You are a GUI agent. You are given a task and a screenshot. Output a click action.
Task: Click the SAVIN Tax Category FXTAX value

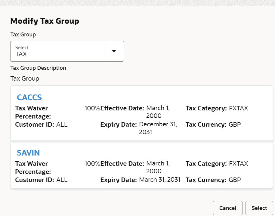(x=239, y=164)
